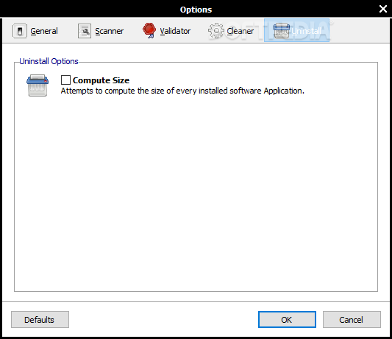Click the Scanner tab magnifier icon
The image size is (392, 339).
[x=85, y=31]
